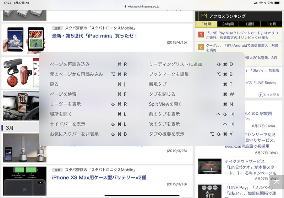
Task: Click リーディングリストに追加 shortcut entry
Action: click(191, 64)
